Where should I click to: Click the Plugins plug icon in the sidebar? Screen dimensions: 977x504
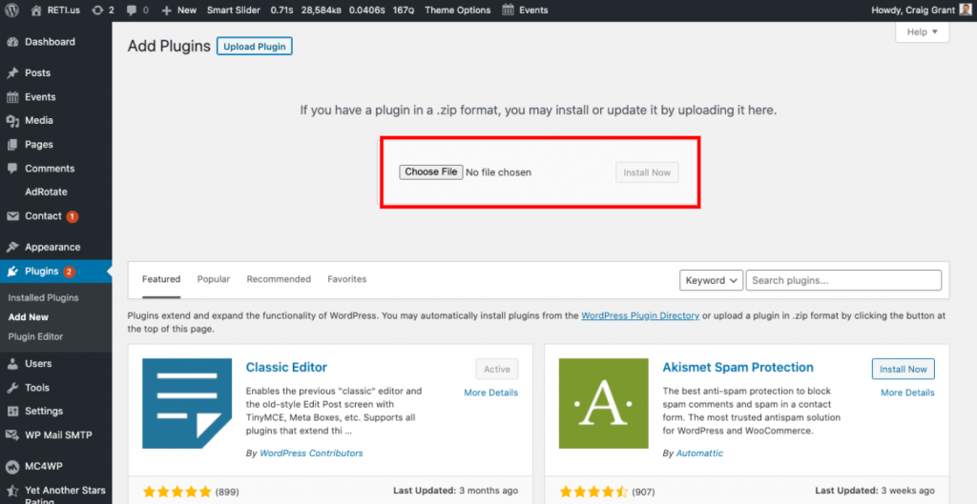[x=12, y=272]
